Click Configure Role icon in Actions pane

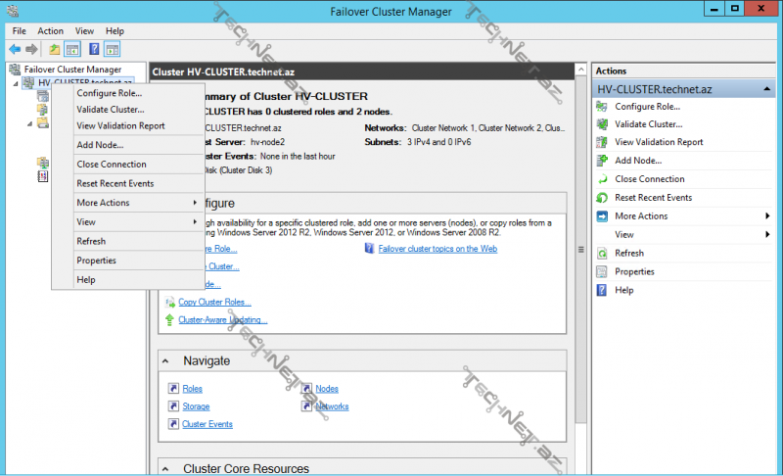tap(602, 106)
